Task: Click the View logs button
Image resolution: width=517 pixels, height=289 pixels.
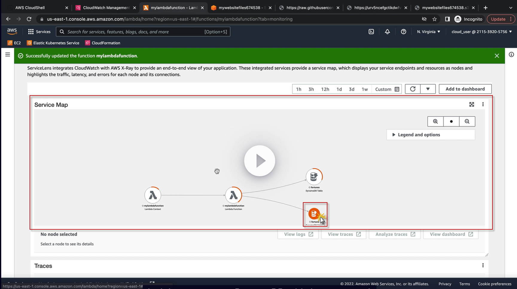Action: [x=299, y=234]
